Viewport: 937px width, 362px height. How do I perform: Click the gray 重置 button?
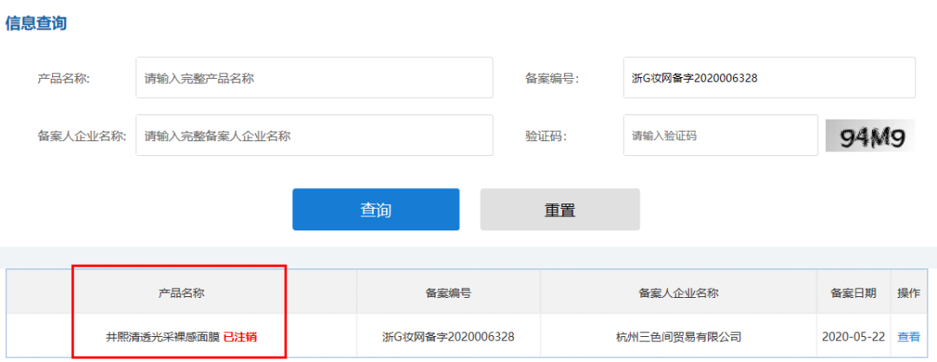click(560, 210)
